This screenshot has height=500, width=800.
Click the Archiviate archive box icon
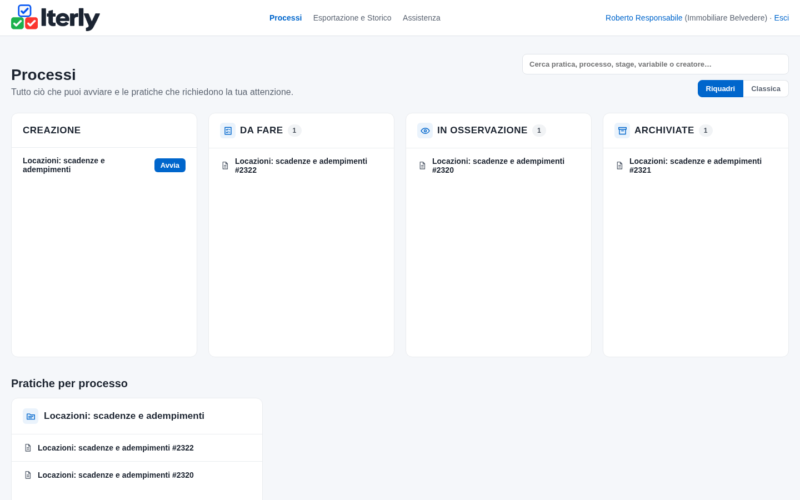pyautogui.click(x=622, y=131)
